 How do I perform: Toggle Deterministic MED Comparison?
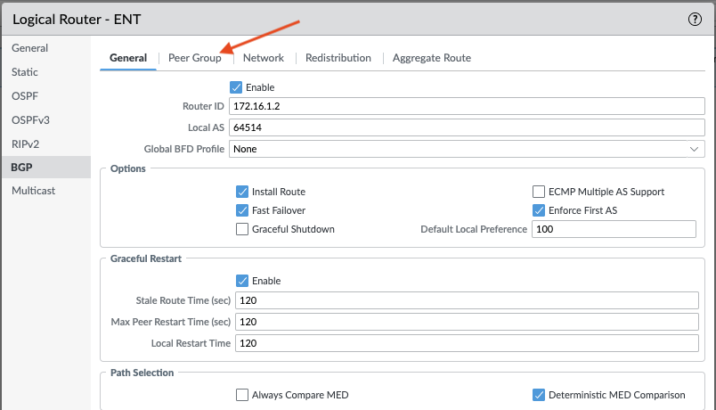coord(539,395)
